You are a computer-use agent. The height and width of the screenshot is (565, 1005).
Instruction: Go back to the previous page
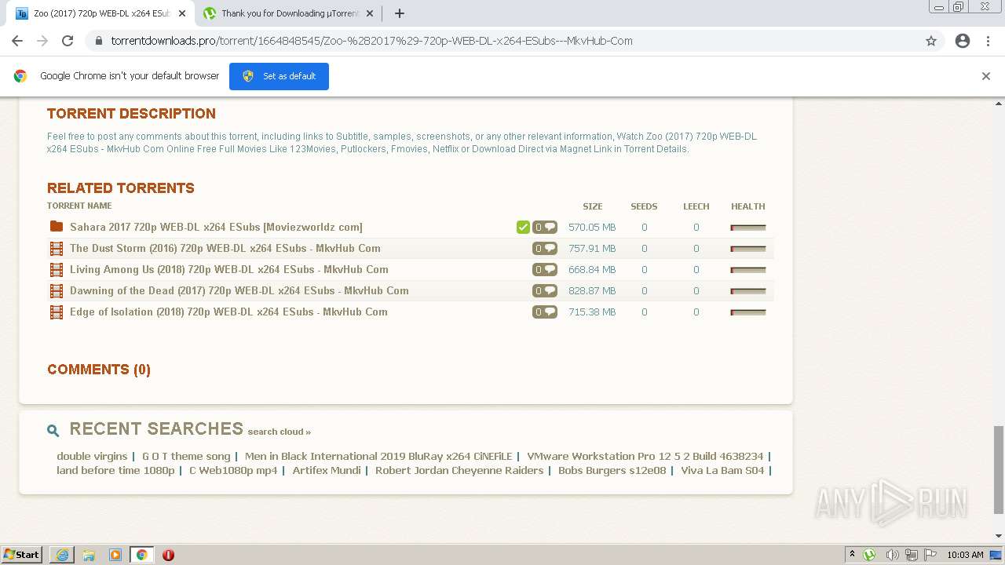[17, 41]
